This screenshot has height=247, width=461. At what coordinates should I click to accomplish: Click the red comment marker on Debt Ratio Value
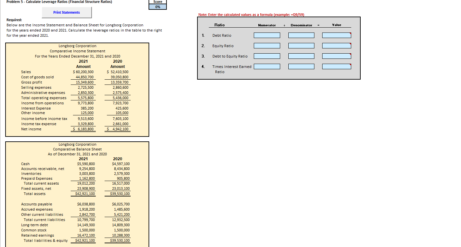(x=350, y=33)
